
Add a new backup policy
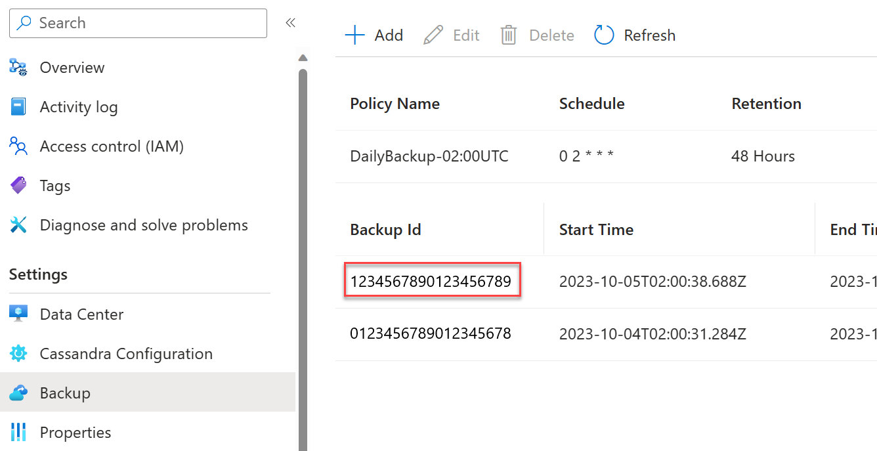(x=374, y=35)
